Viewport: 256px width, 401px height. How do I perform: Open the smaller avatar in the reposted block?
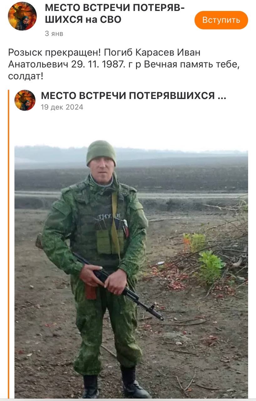[25, 100]
